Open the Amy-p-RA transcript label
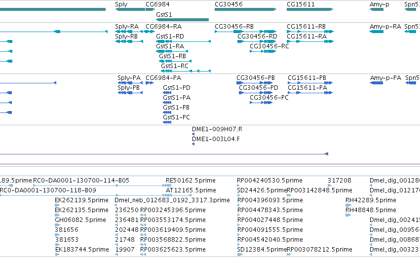Image resolution: width=420 pixels, height=257 pixels. [x=385, y=27]
